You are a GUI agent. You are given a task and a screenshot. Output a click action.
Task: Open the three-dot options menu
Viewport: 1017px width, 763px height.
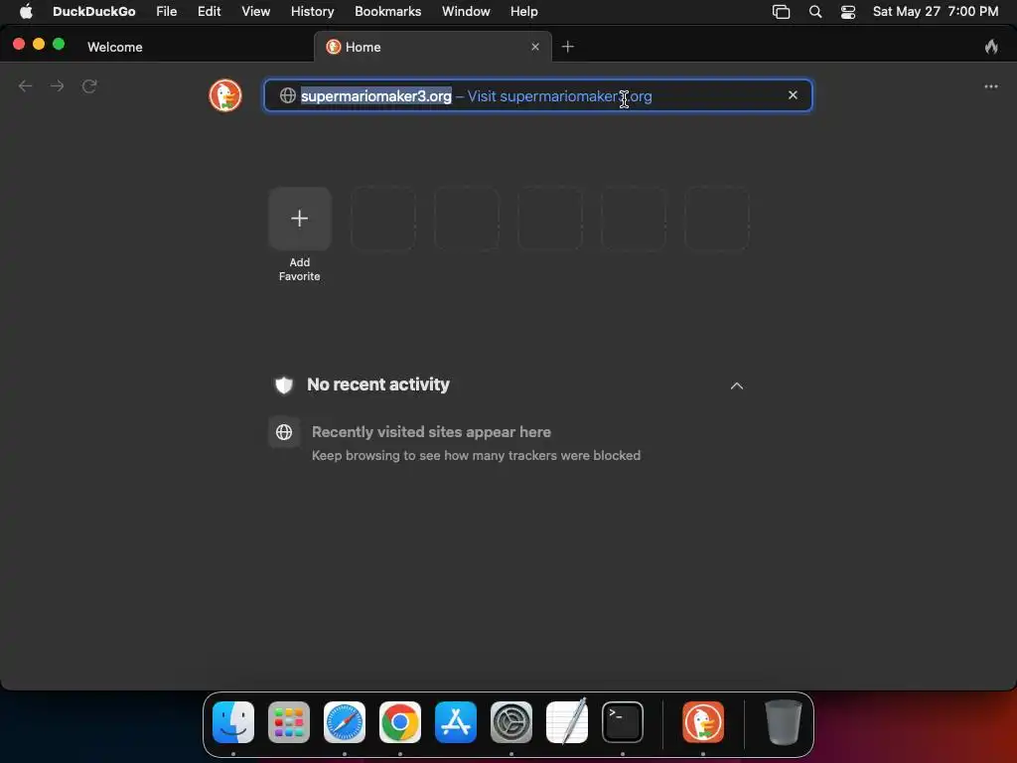991,86
